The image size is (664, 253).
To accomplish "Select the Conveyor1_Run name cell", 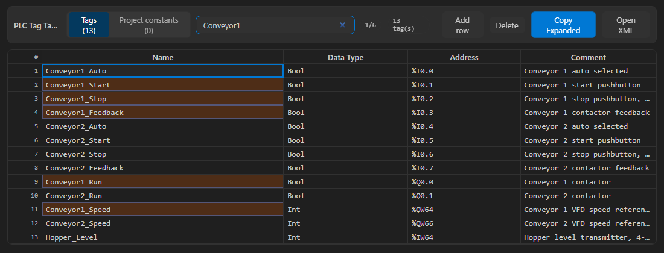I will click(x=163, y=182).
